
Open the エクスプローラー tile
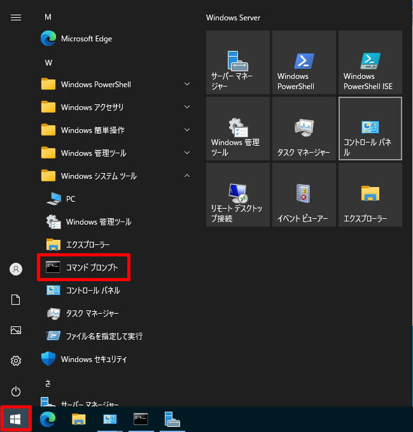[370, 195]
